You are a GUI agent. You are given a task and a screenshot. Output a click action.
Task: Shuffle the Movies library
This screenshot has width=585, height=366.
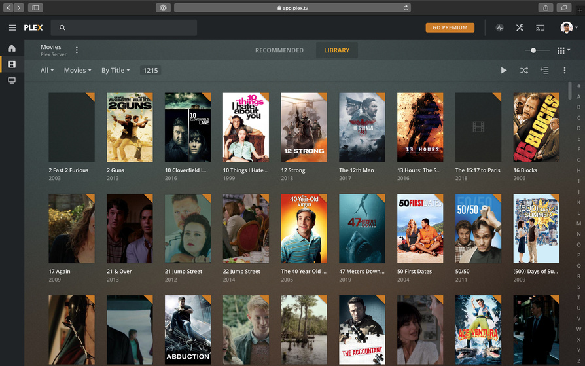(x=524, y=70)
